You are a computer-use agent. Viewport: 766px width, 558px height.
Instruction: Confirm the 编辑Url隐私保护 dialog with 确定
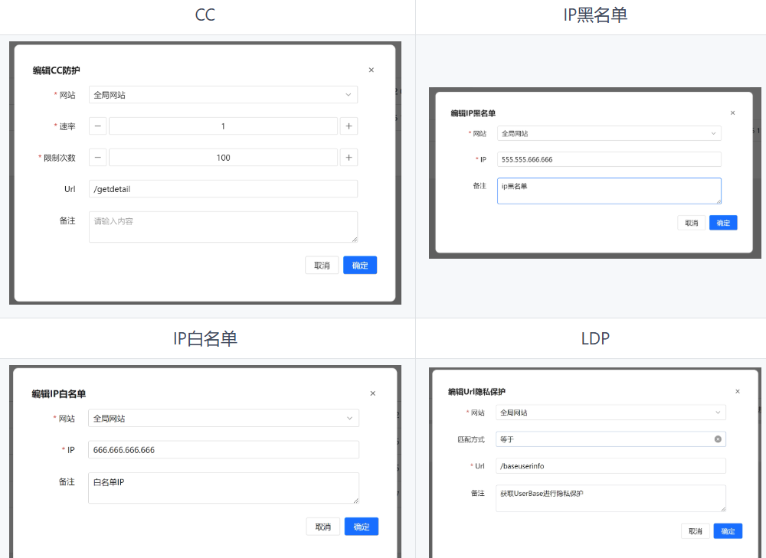click(x=728, y=530)
